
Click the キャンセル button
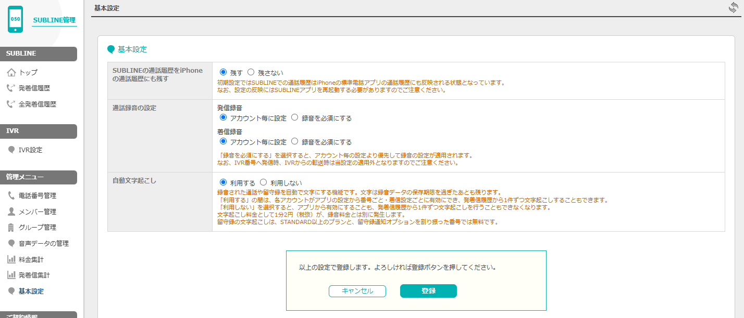tap(357, 291)
